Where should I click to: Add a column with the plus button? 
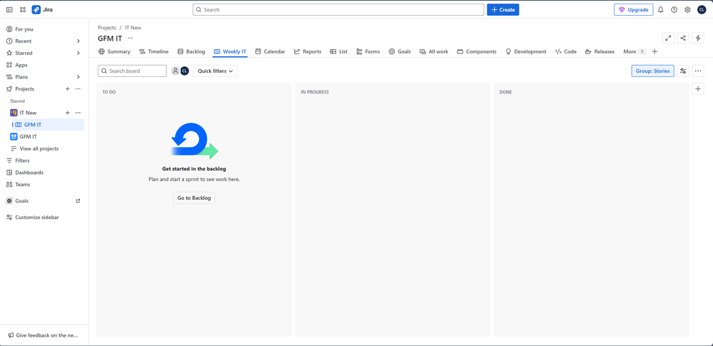698,88
